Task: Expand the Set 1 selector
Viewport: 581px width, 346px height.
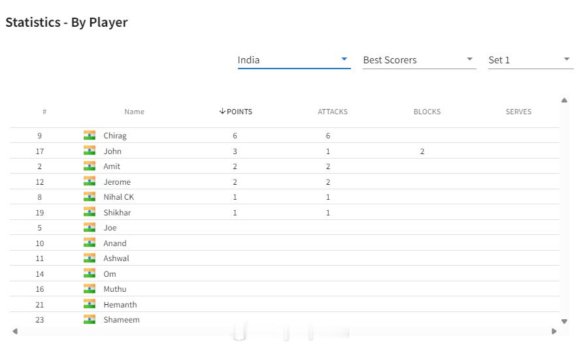Action: pos(530,60)
